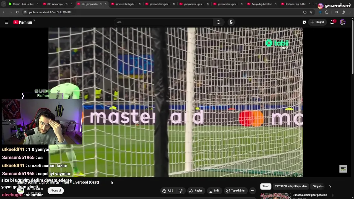Select the Tümü filter chip
Viewport: 354px width, 199px height.
tap(266, 187)
